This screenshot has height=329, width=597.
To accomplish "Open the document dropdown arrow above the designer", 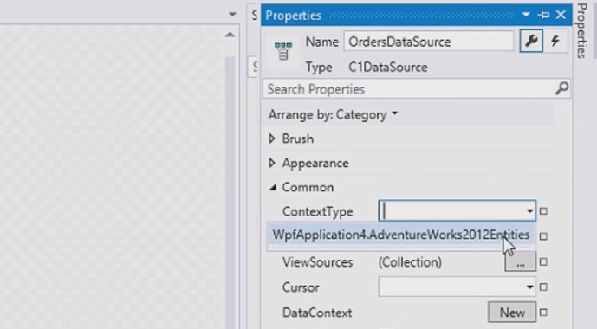I will click(x=232, y=15).
